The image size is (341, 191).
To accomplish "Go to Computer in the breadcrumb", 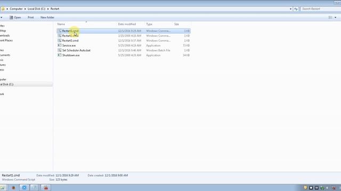I will click(16, 9).
